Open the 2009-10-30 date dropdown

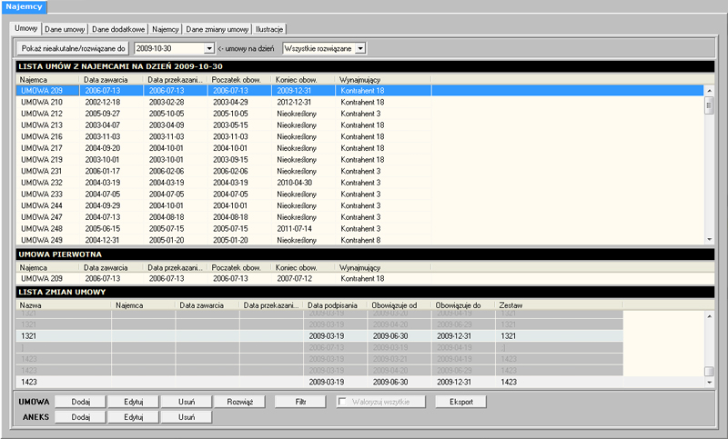(x=209, y=48)
